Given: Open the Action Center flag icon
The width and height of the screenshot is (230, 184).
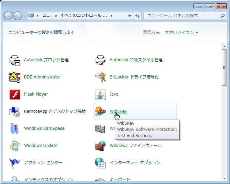Looking at the screenshot, I should coord(14,163).
